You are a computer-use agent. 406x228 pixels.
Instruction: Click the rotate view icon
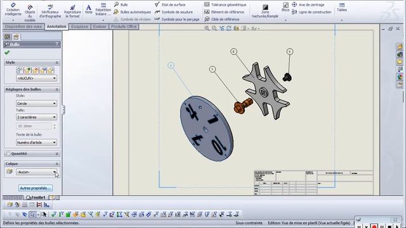pyautogui.click(x=229, y=28)
